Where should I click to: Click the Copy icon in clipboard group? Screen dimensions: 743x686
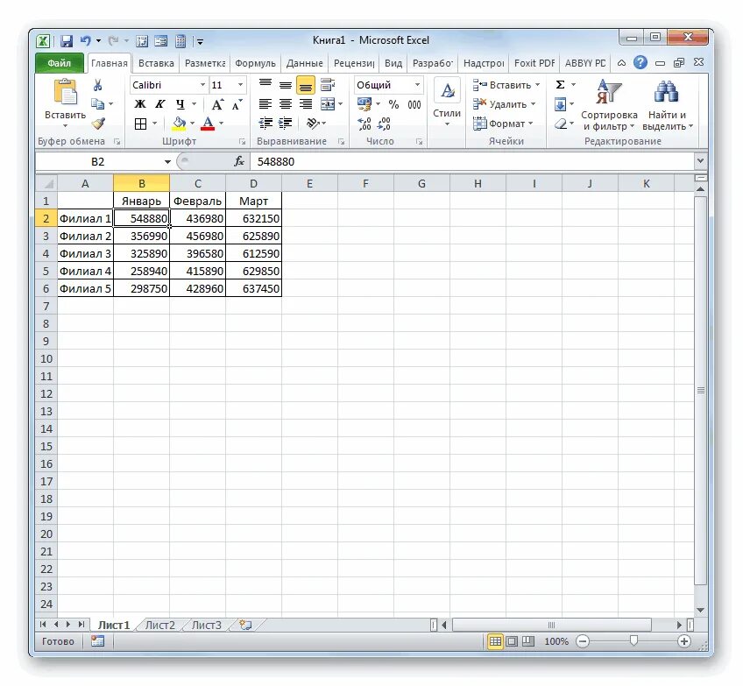tap(97, 103)
